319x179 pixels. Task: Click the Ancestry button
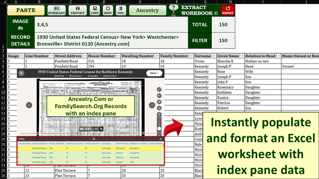tap(147, 10)
